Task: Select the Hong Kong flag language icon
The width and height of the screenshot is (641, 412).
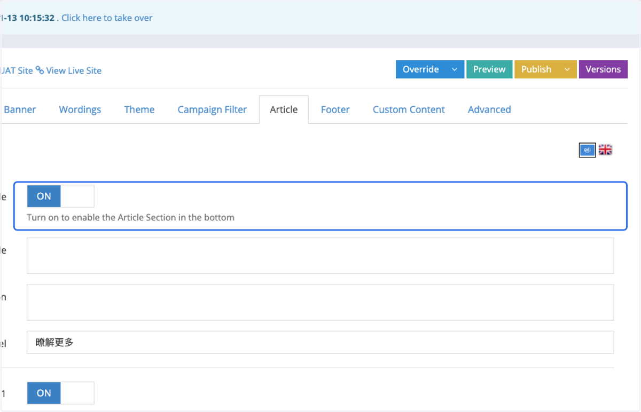Action: coord(587,150)
